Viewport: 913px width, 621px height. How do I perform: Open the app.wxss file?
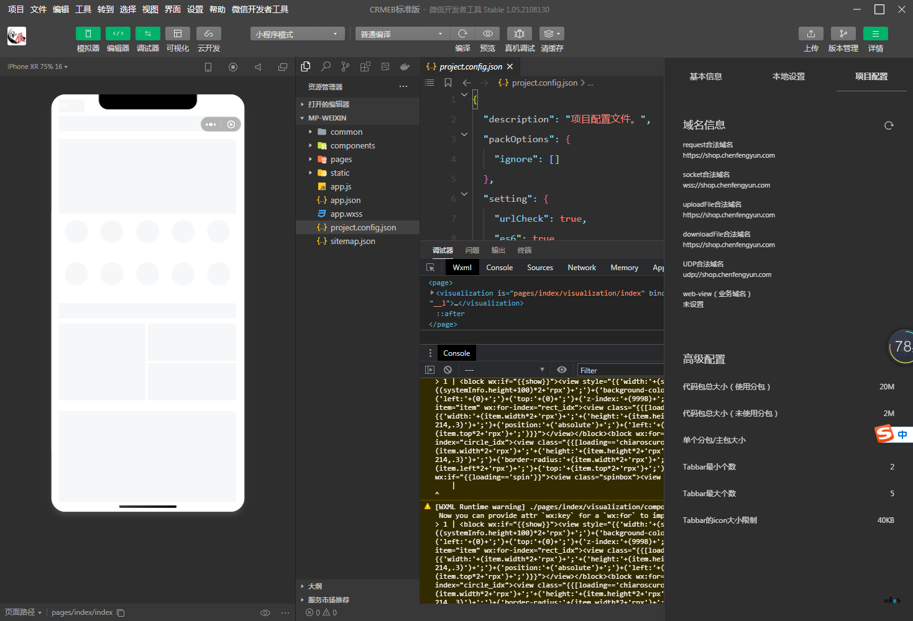(357, 214)
